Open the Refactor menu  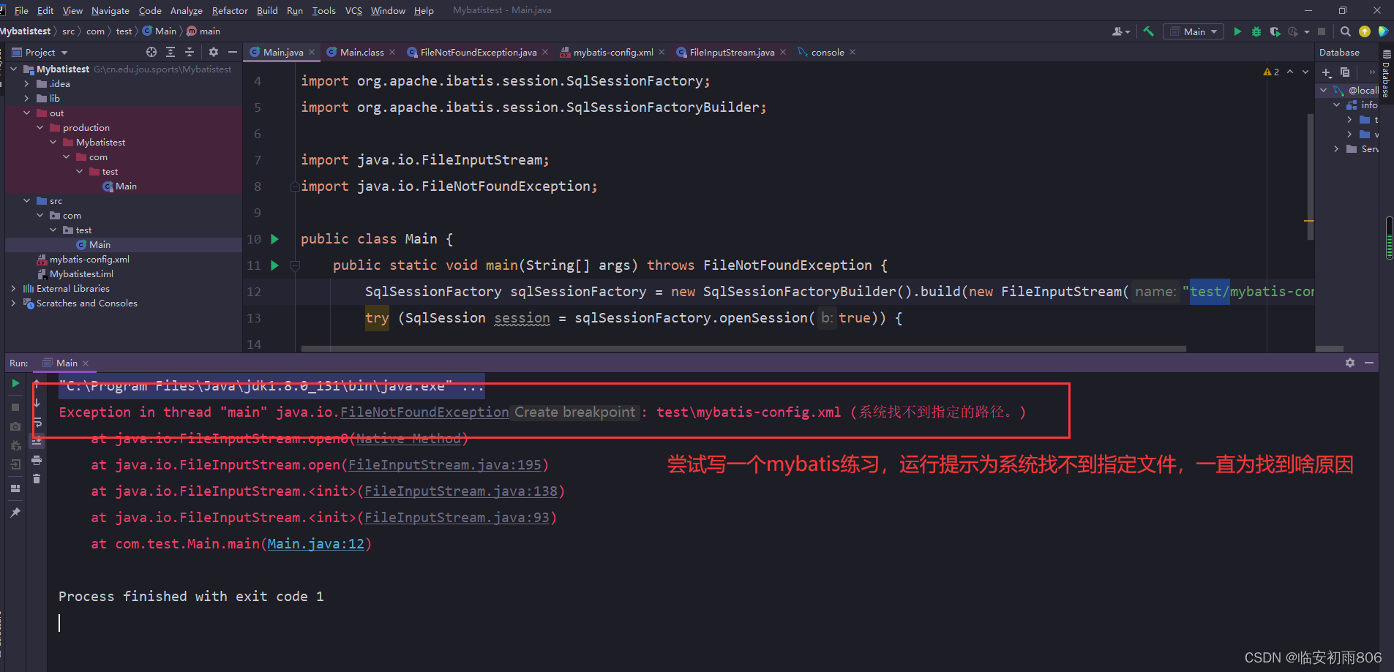[230, 10]
